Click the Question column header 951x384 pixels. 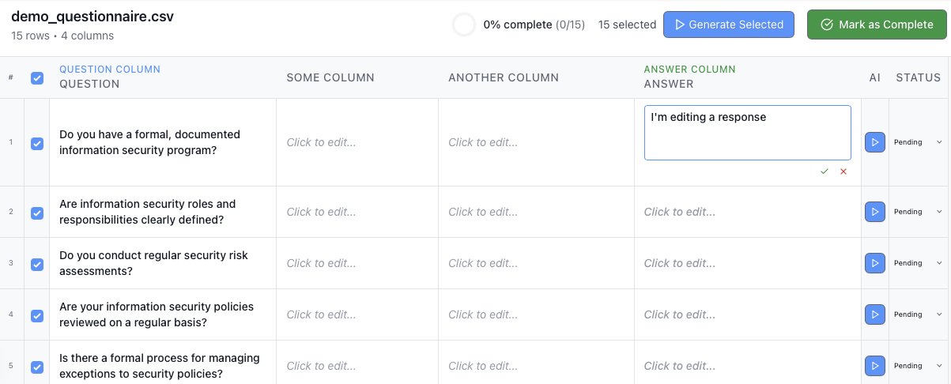tap(89, 84)
